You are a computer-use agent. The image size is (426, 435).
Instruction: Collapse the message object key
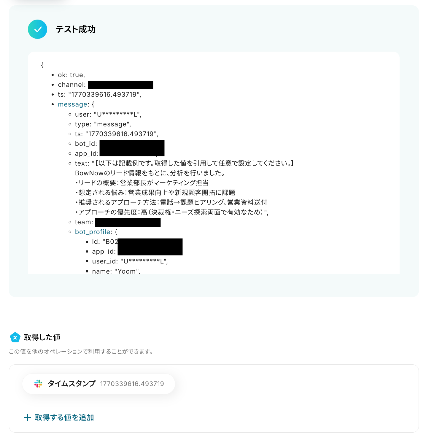(73, 104)
